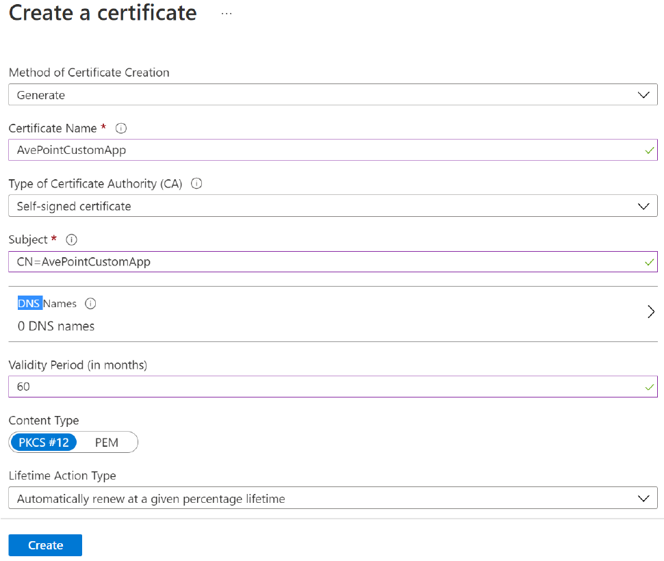The height and width of the screenshot is (561, 664).
Task: Click the checkmark in the Validity Period field
Action: click(x=649, y=387)
